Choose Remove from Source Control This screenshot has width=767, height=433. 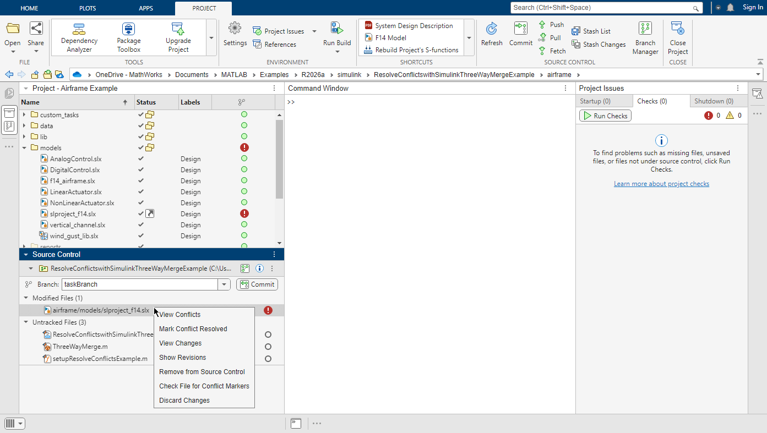(204, 372)
